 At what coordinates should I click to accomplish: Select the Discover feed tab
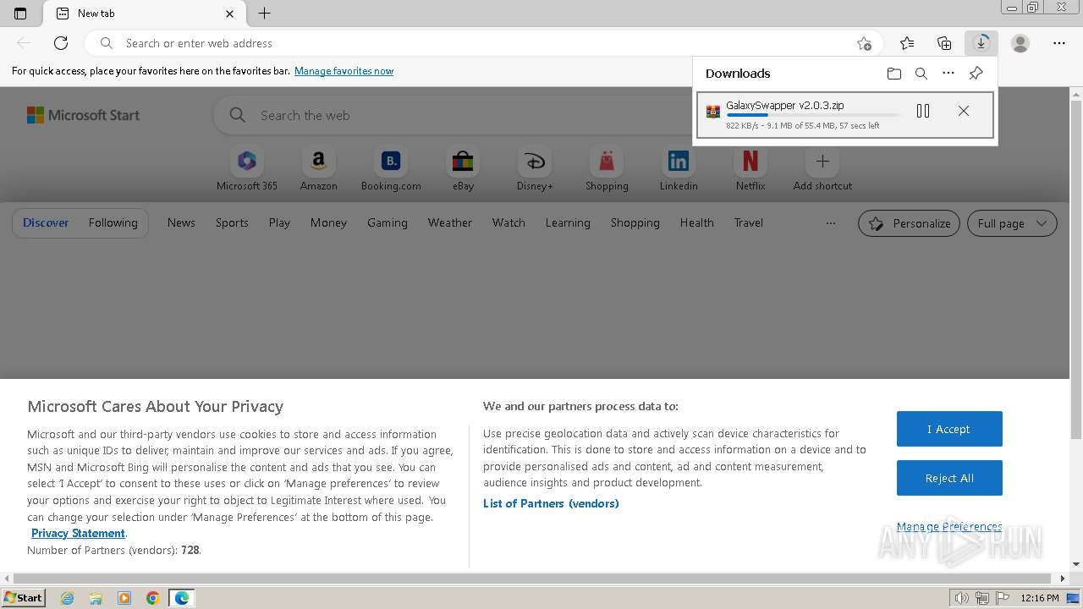(x=46, y=222)
